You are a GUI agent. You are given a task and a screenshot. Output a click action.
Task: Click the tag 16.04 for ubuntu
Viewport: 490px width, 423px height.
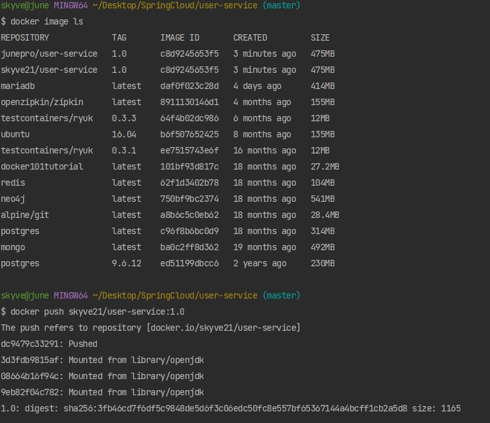point(124,135)
